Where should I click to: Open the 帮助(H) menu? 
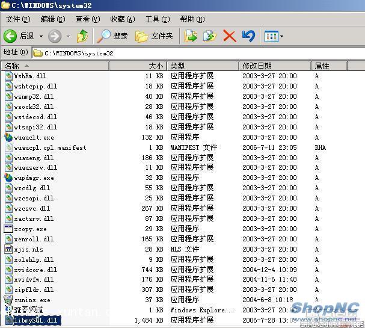pos(192,19)
